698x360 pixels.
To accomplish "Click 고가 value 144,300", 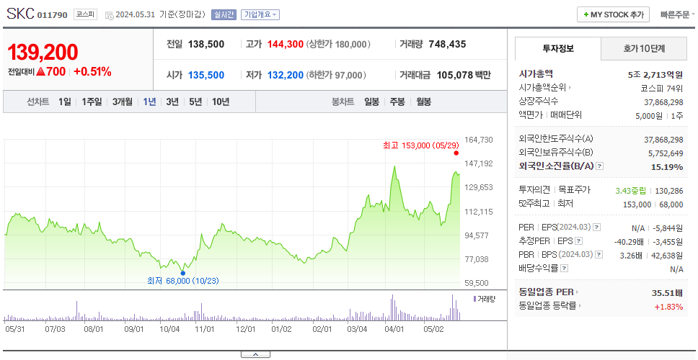I will click(x=286, y=44).
